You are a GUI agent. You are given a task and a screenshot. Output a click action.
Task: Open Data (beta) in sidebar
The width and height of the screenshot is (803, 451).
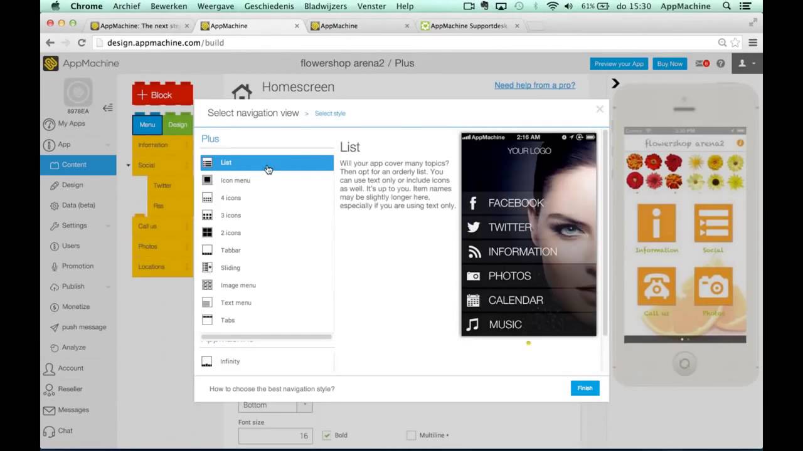point(78,205)
